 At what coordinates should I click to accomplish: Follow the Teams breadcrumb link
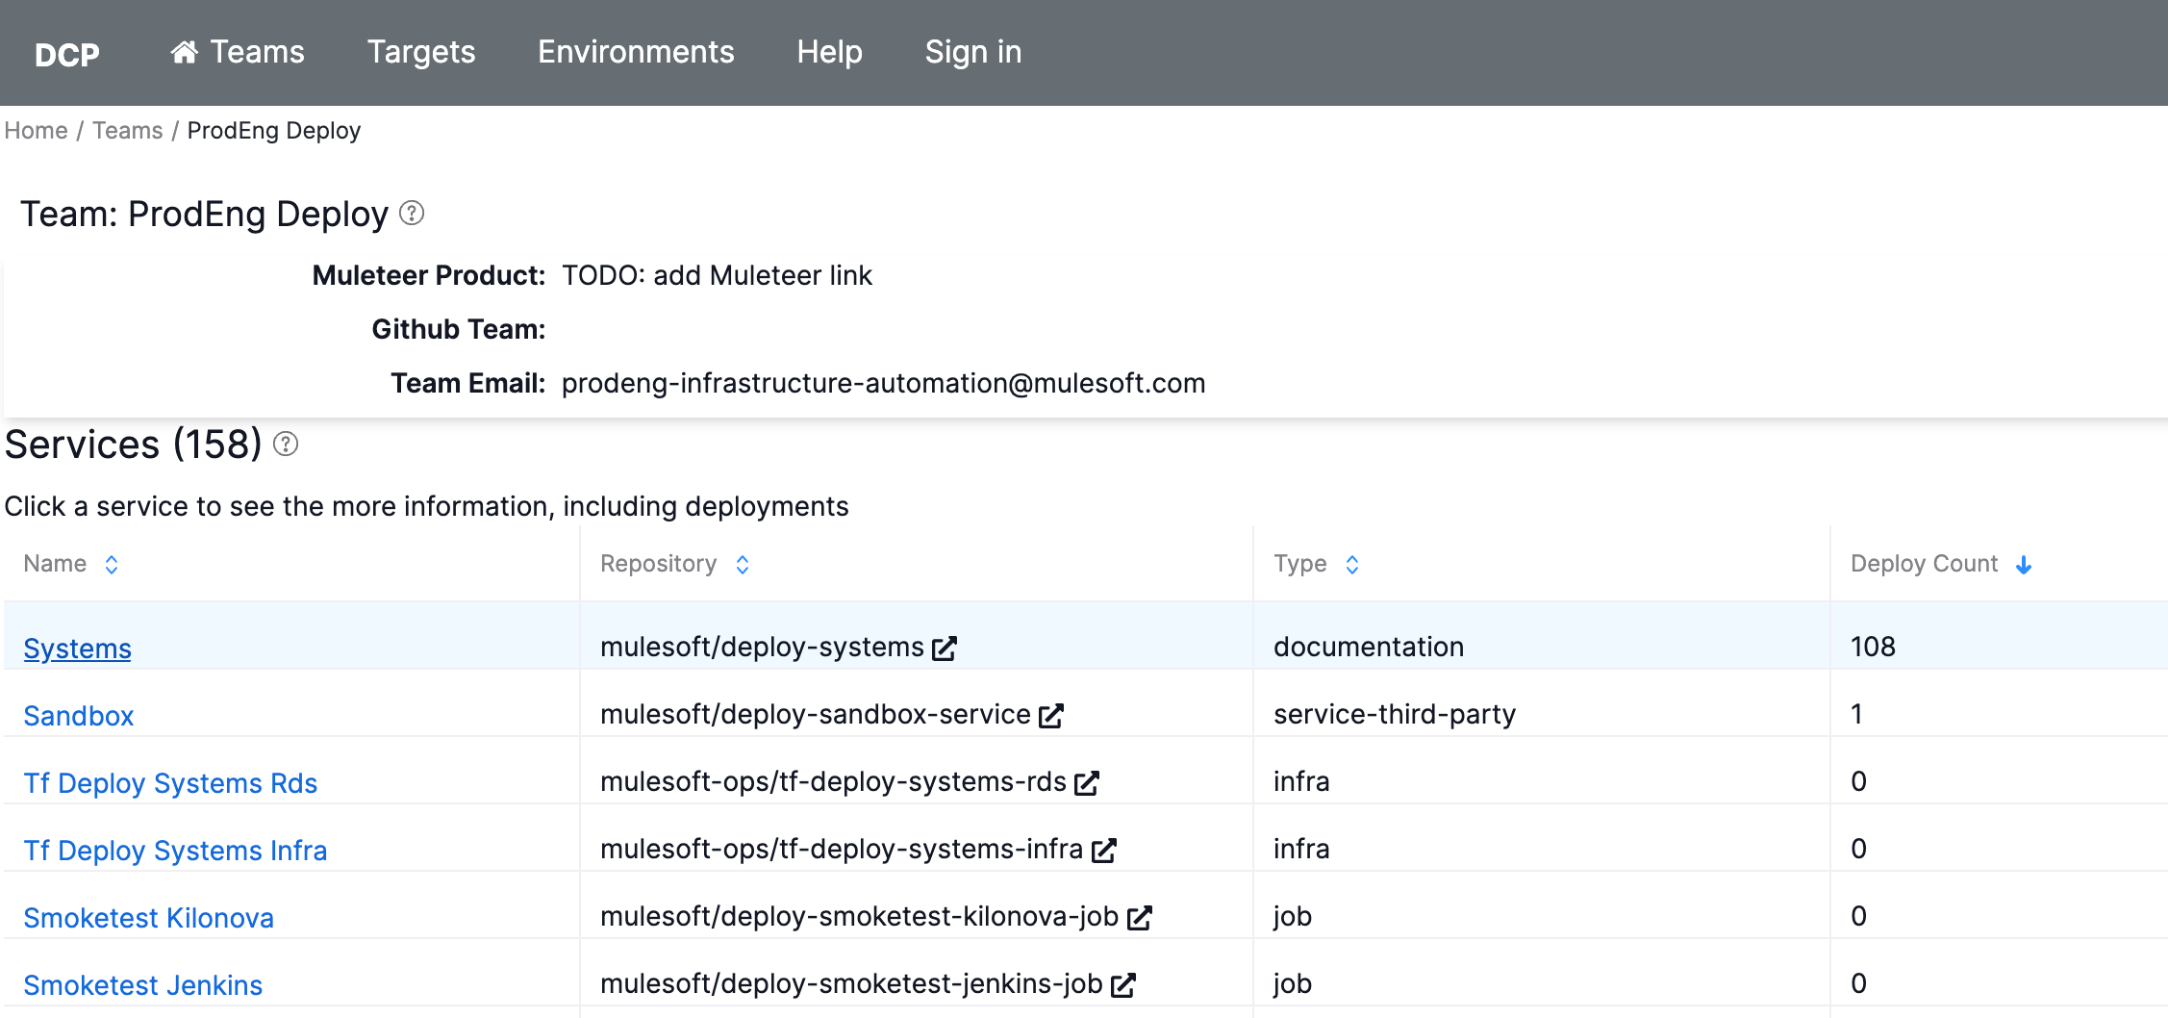tap(128, 130)
